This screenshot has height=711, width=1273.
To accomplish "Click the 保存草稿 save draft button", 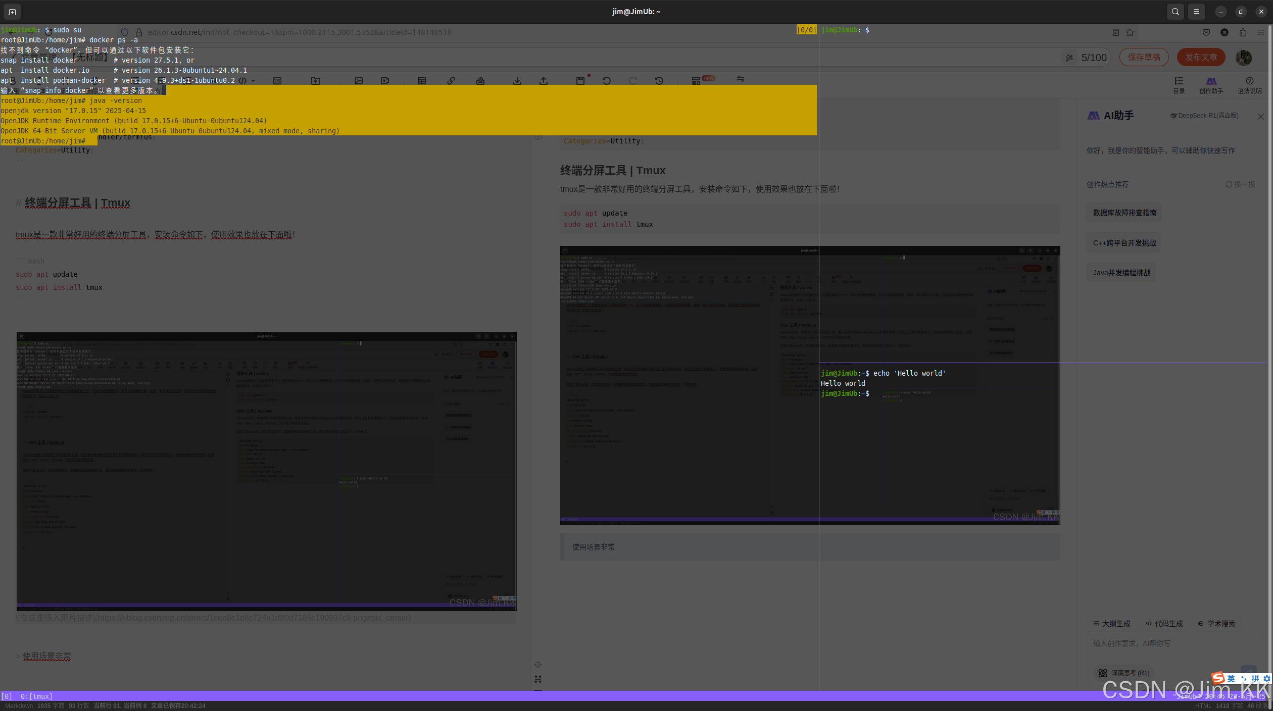I will tap(1144, 57).
